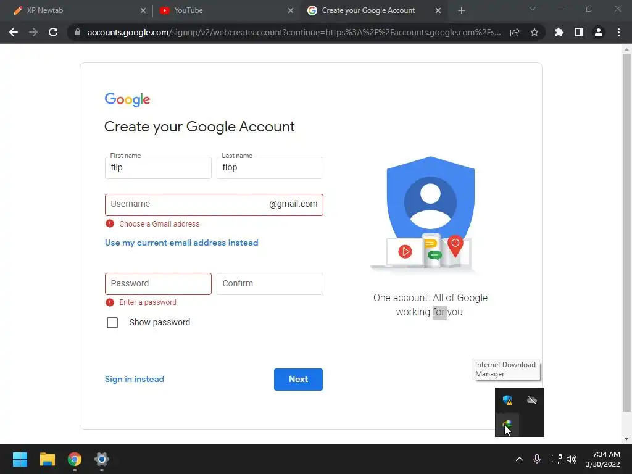Click the Google logo

tap(127, 99)
